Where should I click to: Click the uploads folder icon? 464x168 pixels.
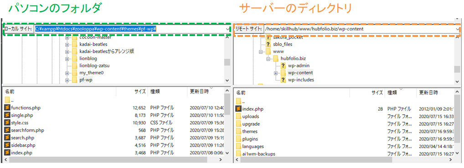click(x=238, y=116)
